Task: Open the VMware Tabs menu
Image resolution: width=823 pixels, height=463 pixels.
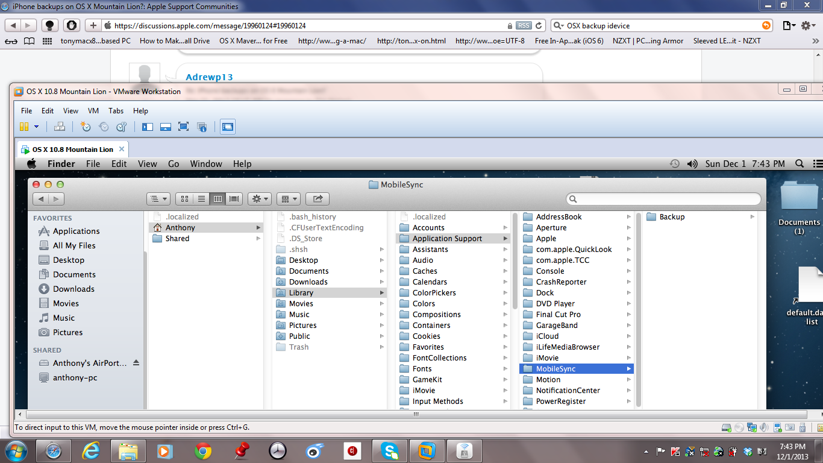Action: 116,111
